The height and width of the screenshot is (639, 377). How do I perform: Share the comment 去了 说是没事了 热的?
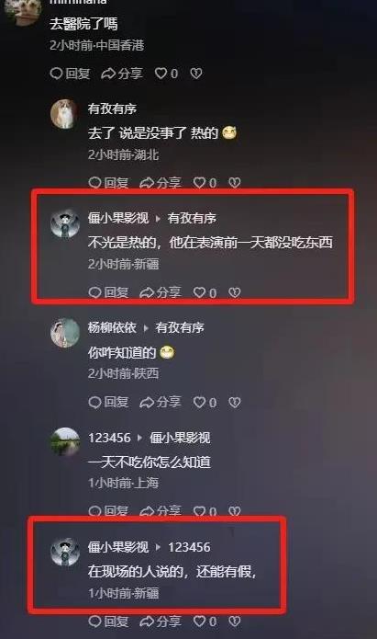point(161,183)
